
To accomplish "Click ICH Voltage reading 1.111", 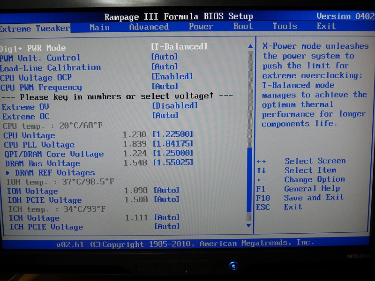I will pyautogui.click(x=136, y=218).
